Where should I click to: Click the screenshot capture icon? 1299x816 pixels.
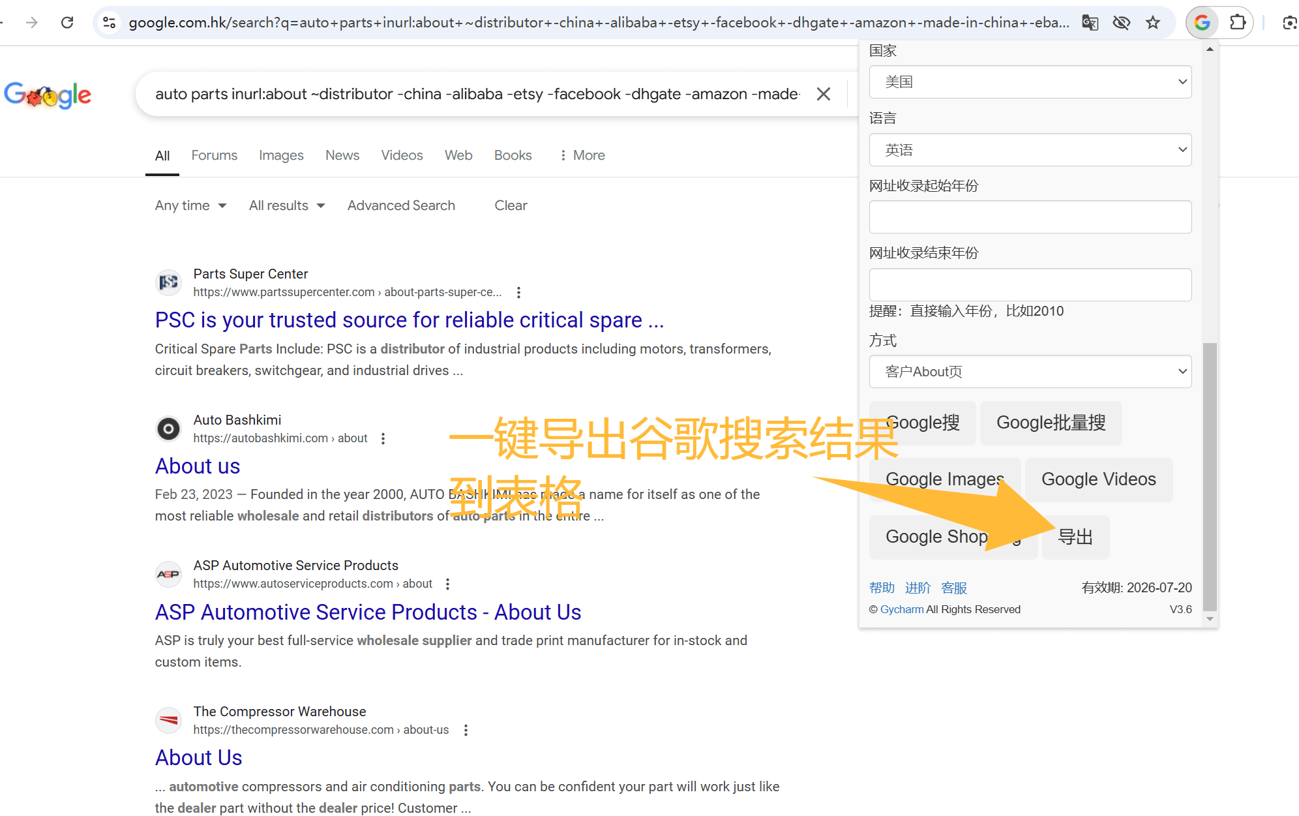coord(1289,23)
